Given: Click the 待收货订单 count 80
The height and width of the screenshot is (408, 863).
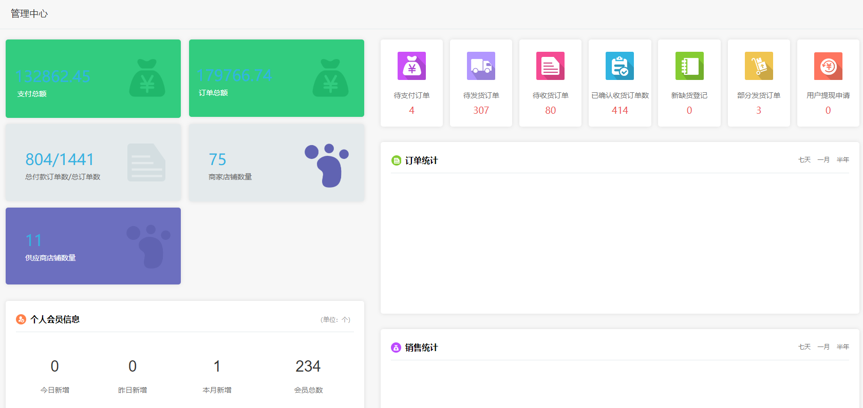Looking at the screenshot, I should [x=550, y=110].
